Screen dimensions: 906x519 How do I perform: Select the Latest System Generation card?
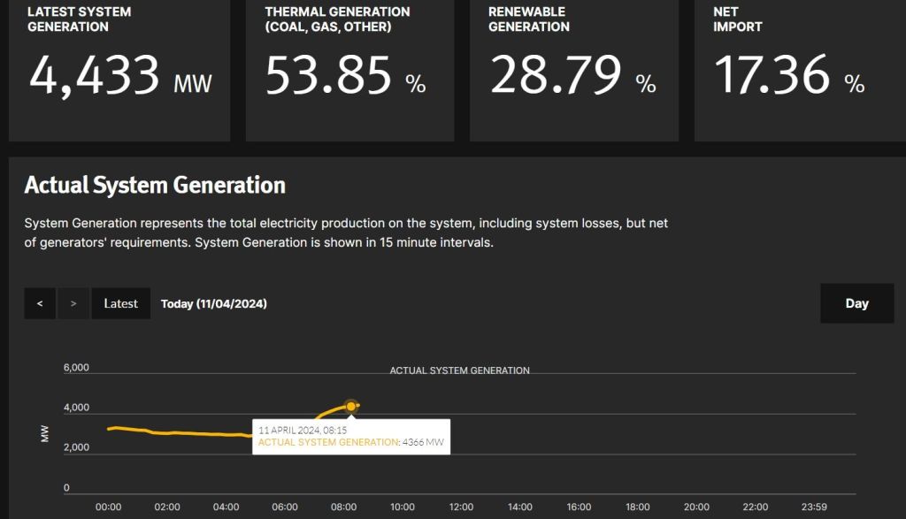(119, 71)
